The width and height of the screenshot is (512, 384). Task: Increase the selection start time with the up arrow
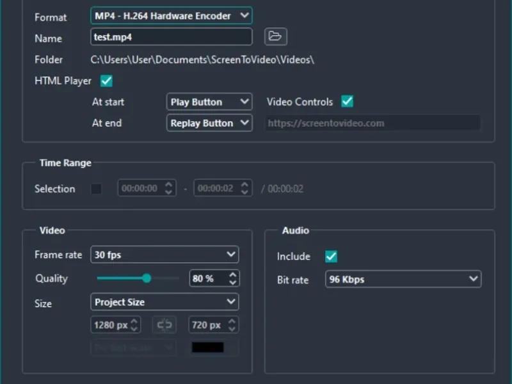click(168, 184)
